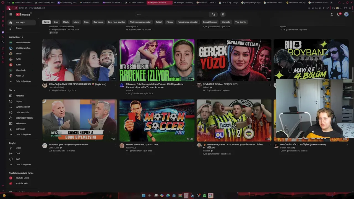The image size is (354, 199).
Task: Open Spotify from the taskbar
Action: point(204,196)
